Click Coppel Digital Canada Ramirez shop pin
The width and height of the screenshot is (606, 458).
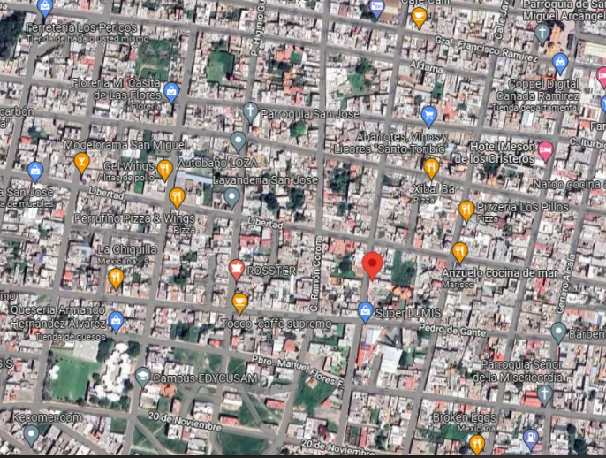coord(560,64)
